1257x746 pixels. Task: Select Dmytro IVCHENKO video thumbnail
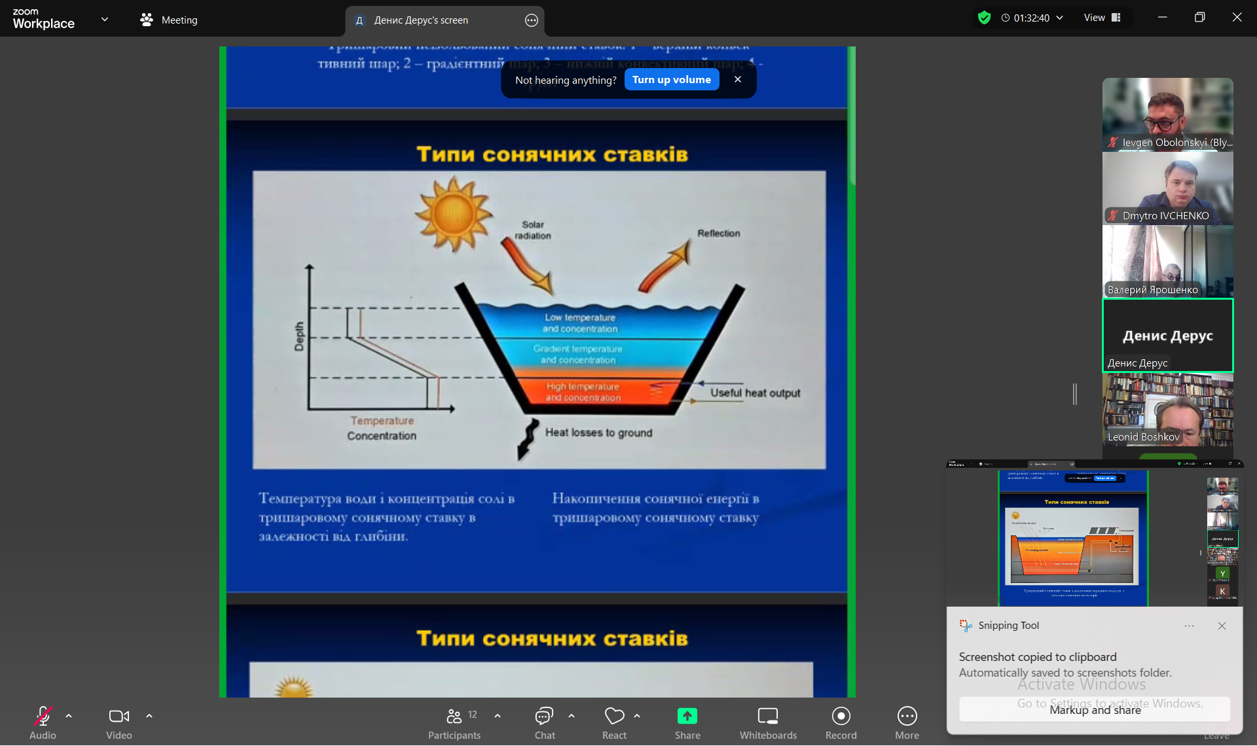pyautogui.click(x=1167, y=188)
